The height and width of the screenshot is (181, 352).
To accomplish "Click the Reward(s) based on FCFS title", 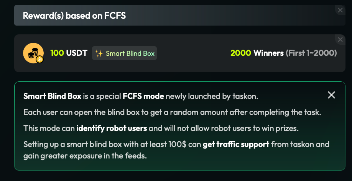I will (x=74, y=16).
